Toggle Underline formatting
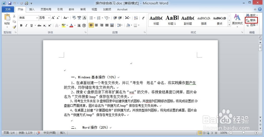 31,25
